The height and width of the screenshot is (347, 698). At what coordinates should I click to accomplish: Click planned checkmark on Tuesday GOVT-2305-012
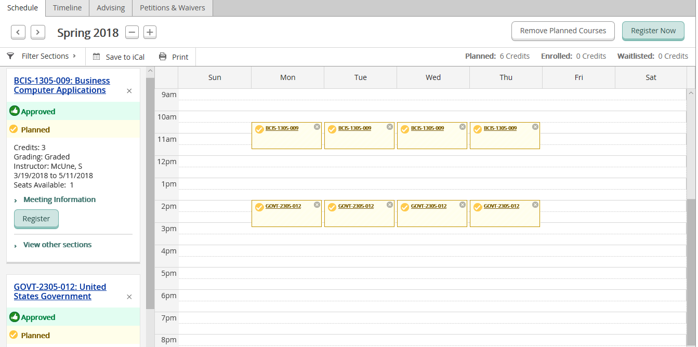tap(332, 207)
